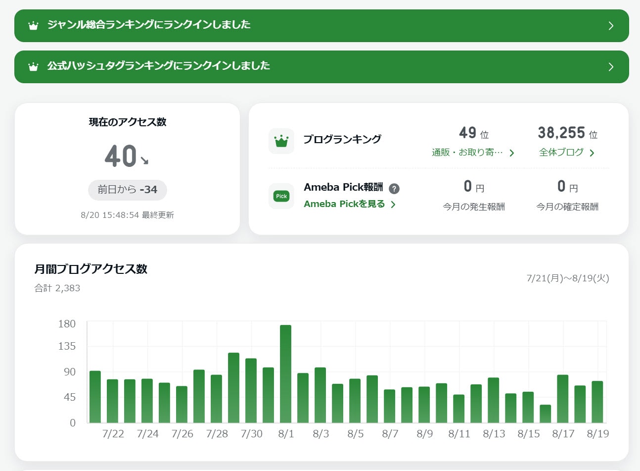Click the green crown blog ranking icon

click(281, 141)
